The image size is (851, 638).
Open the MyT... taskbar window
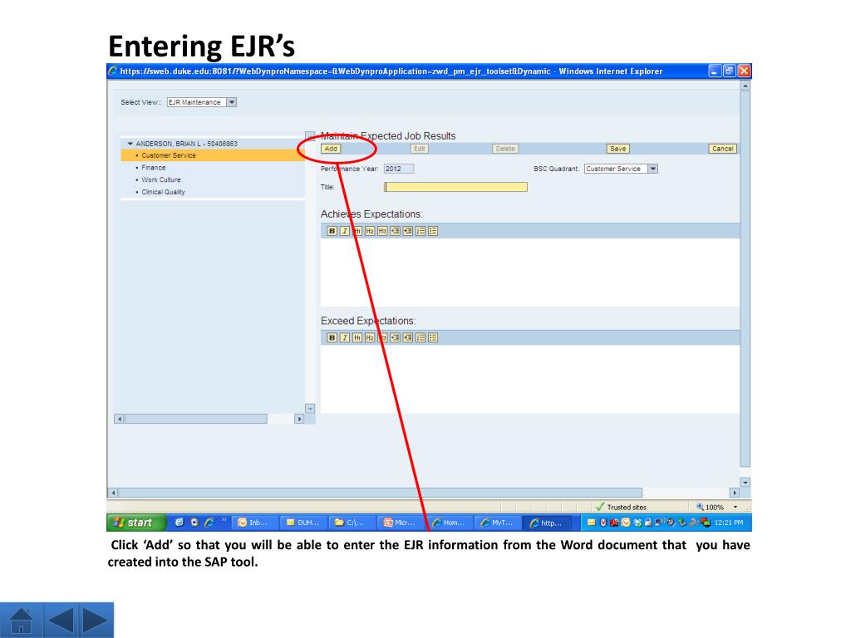point(497,523)
